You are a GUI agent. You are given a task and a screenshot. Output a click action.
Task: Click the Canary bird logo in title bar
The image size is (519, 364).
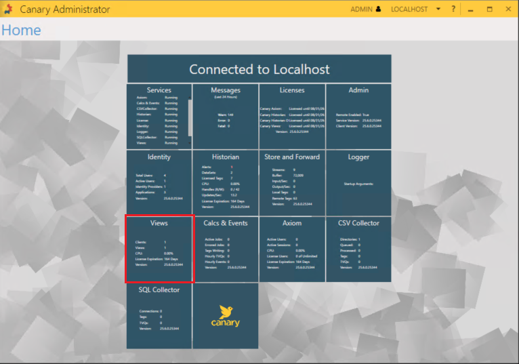pos(8,9)
